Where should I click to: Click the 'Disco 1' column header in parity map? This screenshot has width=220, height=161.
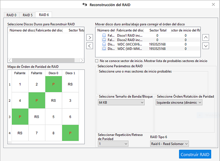pyautogui.click(x=70, y=73)
